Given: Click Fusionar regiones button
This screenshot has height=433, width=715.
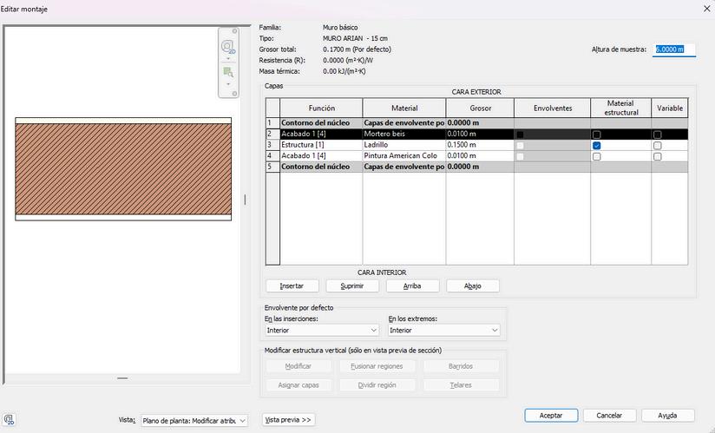Looking at the screenshot, I should point(377,366).
